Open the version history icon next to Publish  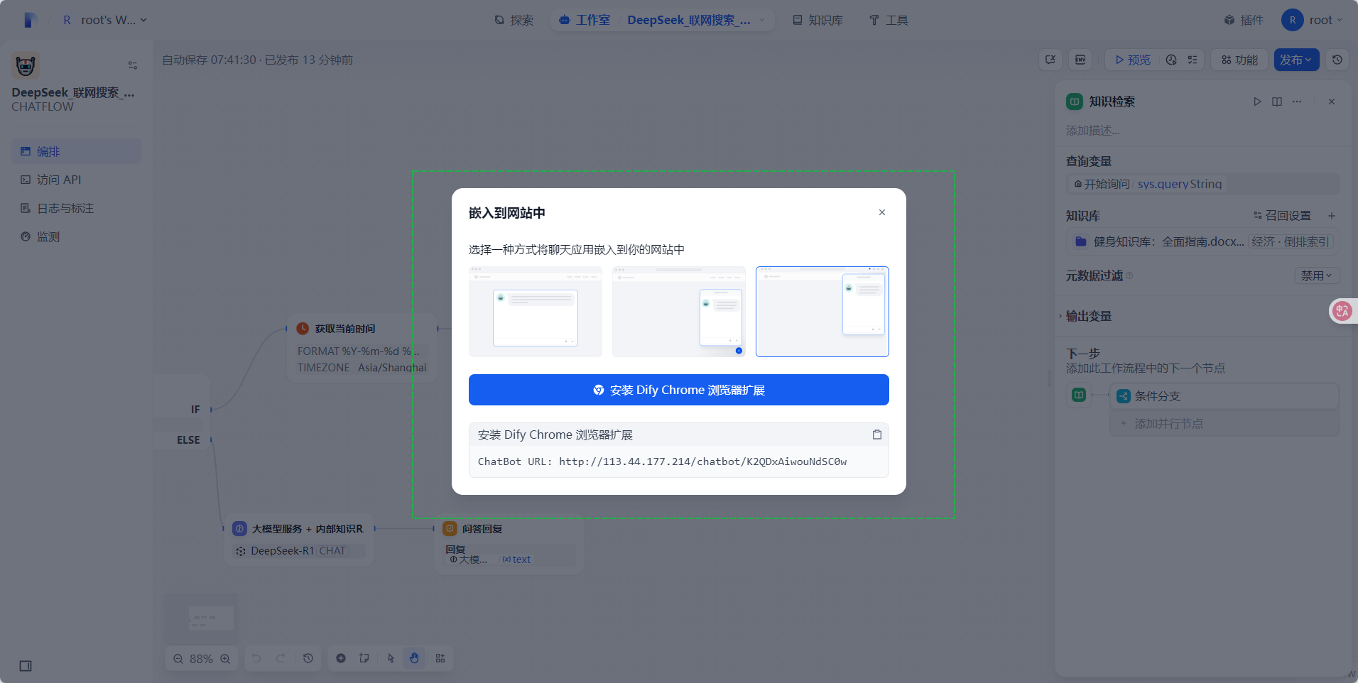tap(1337, 60)
